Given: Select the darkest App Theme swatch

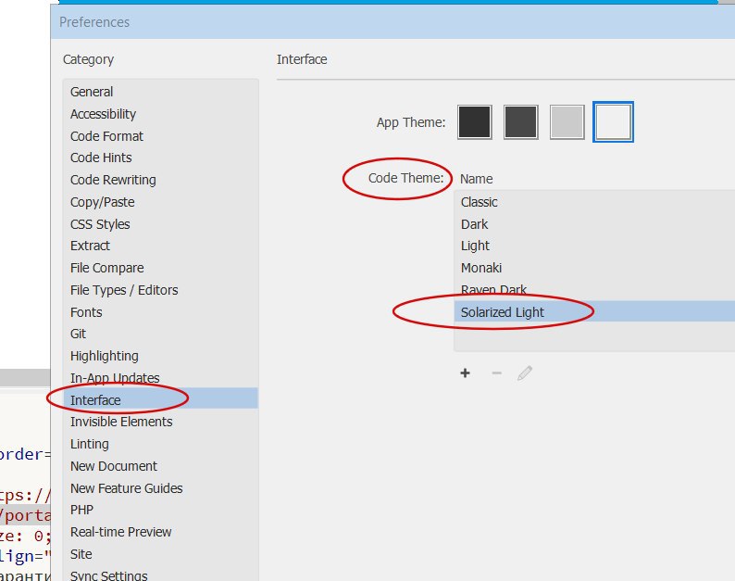Looking at the screenshot, I should 475,122.
